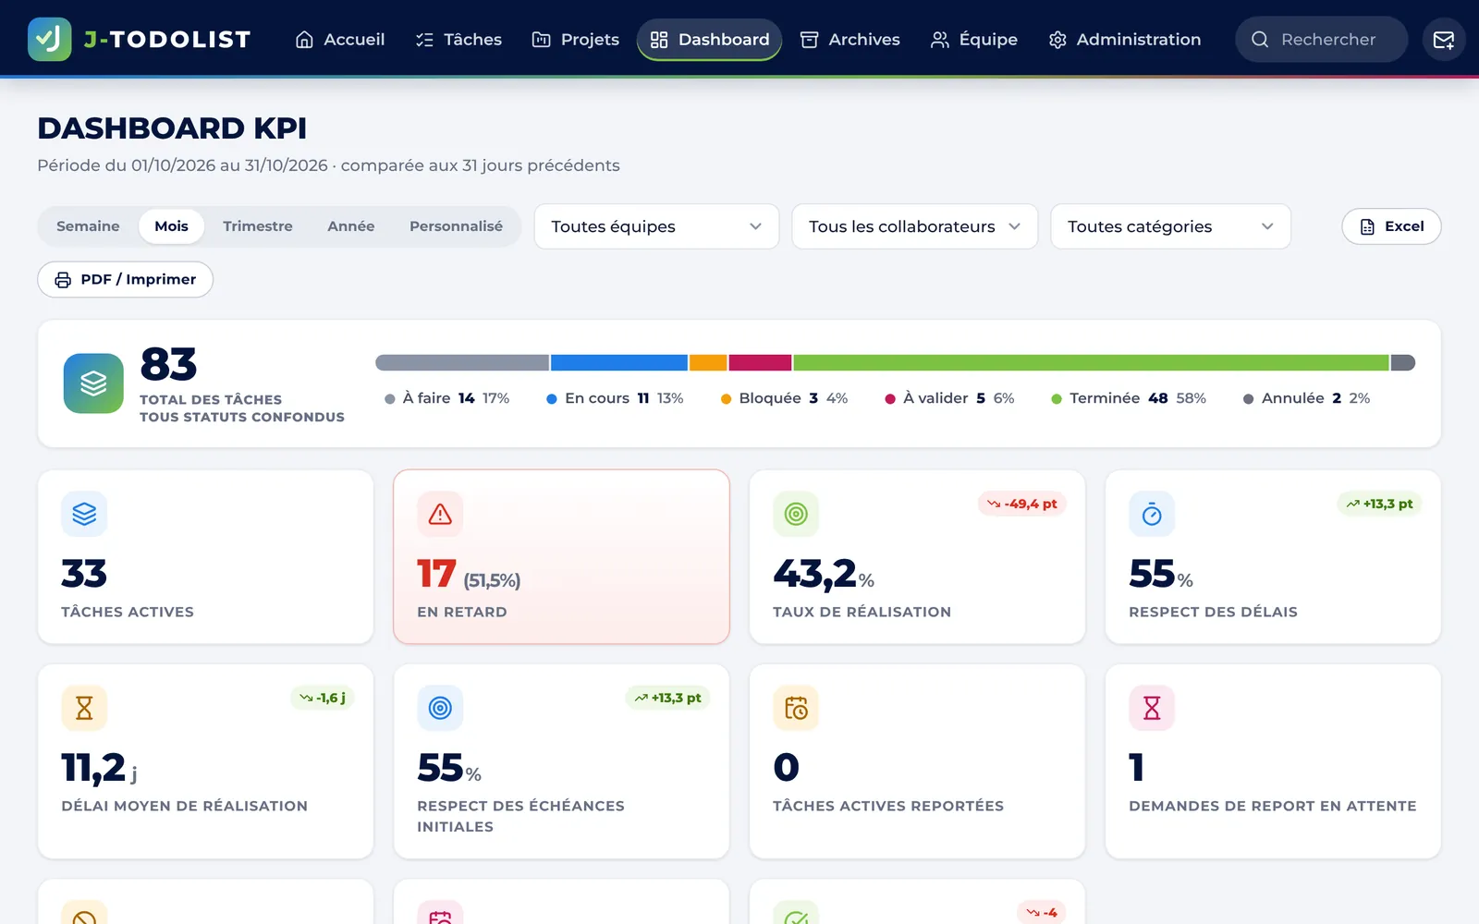The height and width of the screenshot is (924, 1479).
Task: Open the Projets menu
Action: coord(575,40)
